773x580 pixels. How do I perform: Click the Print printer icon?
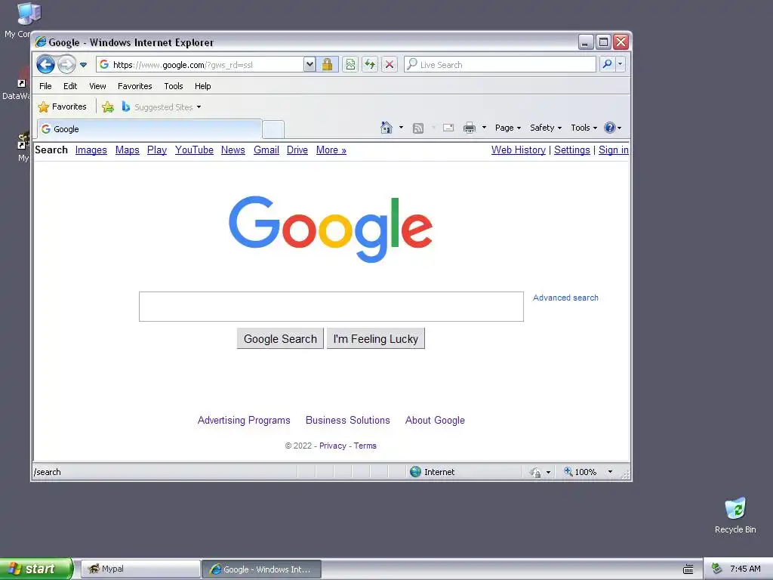click(470, 128)
